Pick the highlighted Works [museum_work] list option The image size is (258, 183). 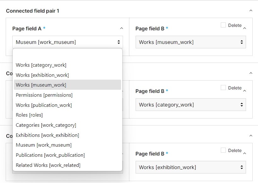coord(41,85)
